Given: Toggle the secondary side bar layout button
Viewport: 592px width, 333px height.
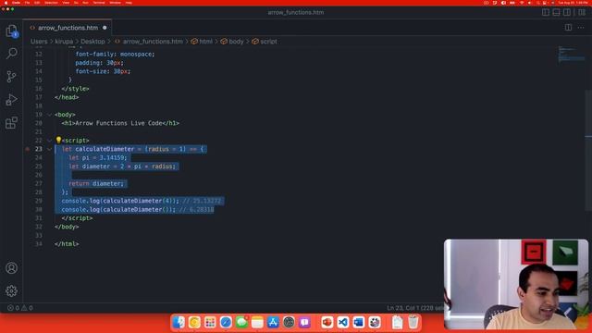Looking at the screenshot, I should point(567,12).
